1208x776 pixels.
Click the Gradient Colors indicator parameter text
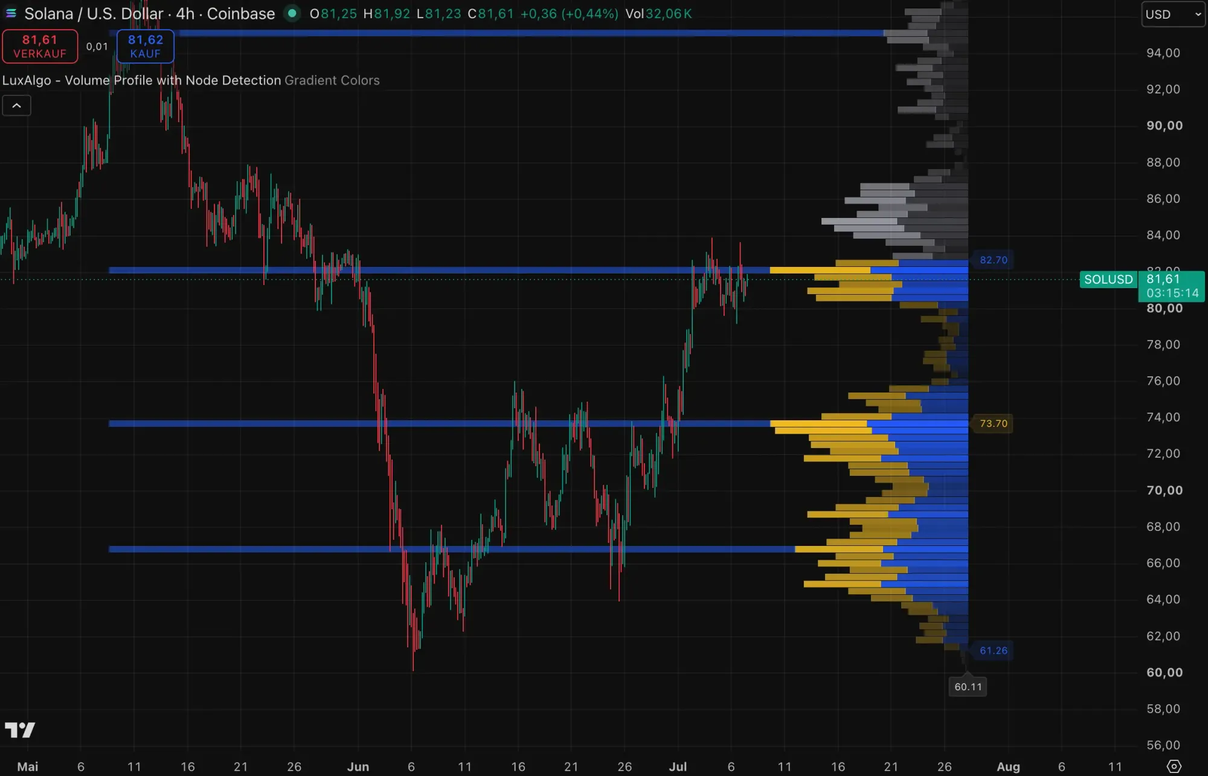point(332,80)
